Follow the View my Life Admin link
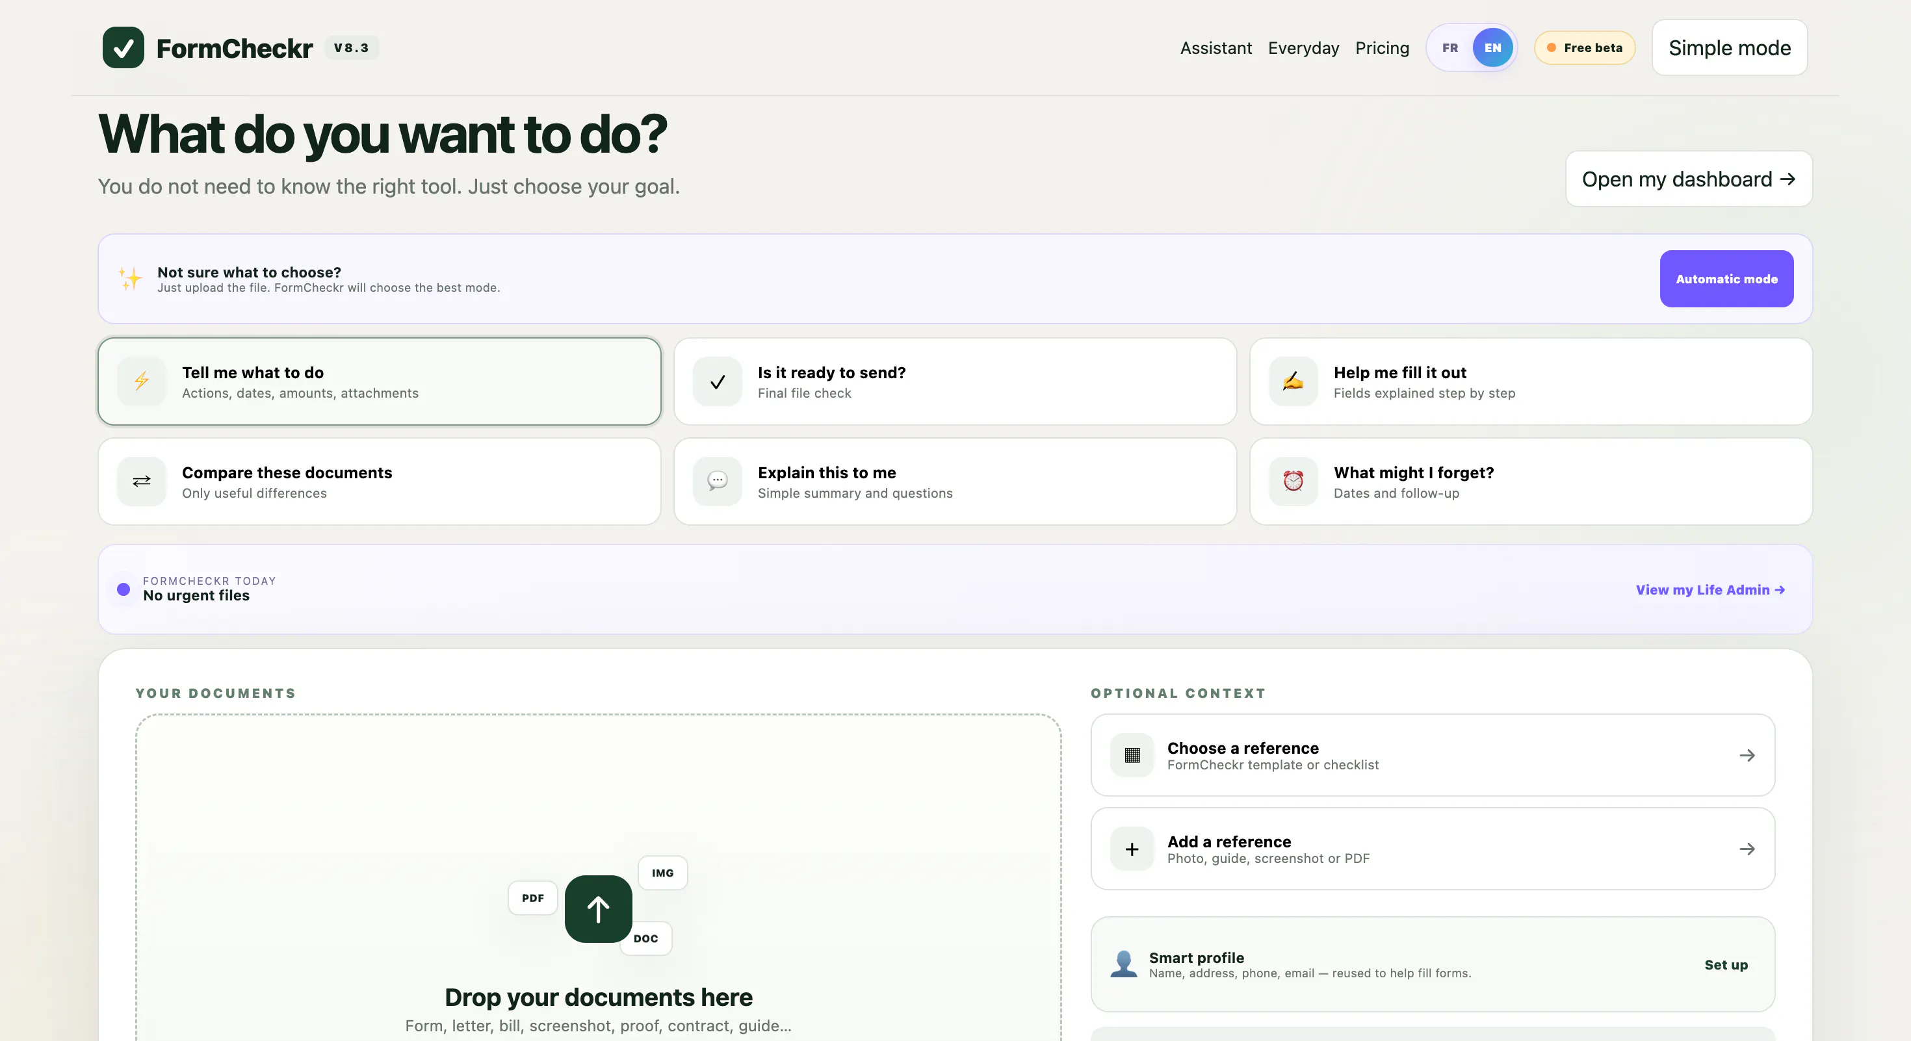Image resolution: width=1911 pixels, height=1041 pixels. (1710, 589)
